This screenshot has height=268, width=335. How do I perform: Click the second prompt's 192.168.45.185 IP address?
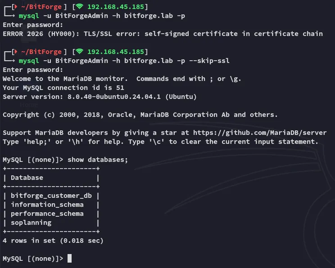(x=116, y=52)
